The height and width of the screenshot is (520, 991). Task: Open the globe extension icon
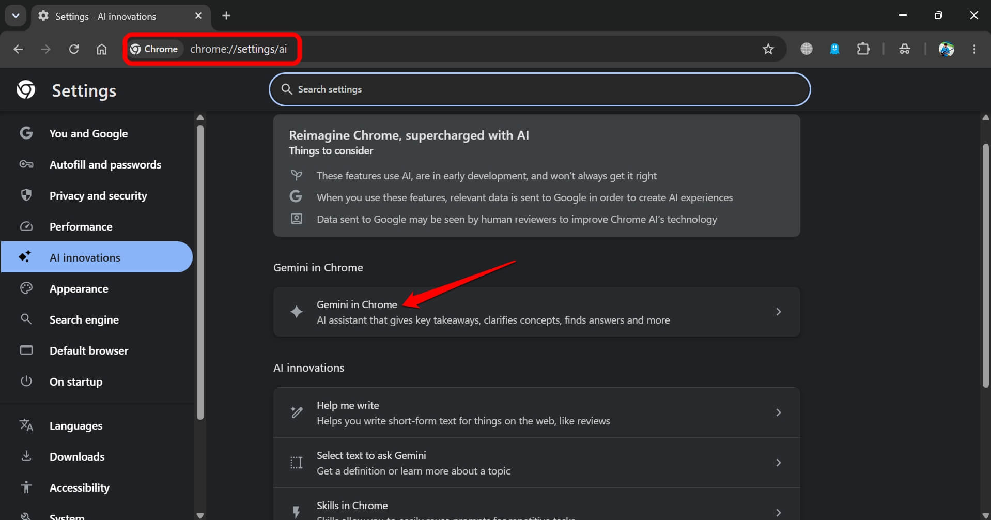click(x=807, y=49)
